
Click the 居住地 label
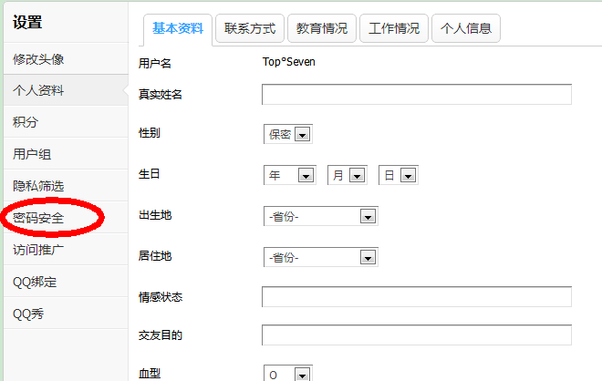155,256
